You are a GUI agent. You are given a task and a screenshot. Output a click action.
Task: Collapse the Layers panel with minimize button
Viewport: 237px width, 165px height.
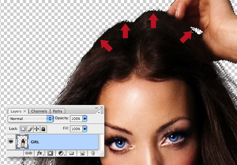pos(97,108)
